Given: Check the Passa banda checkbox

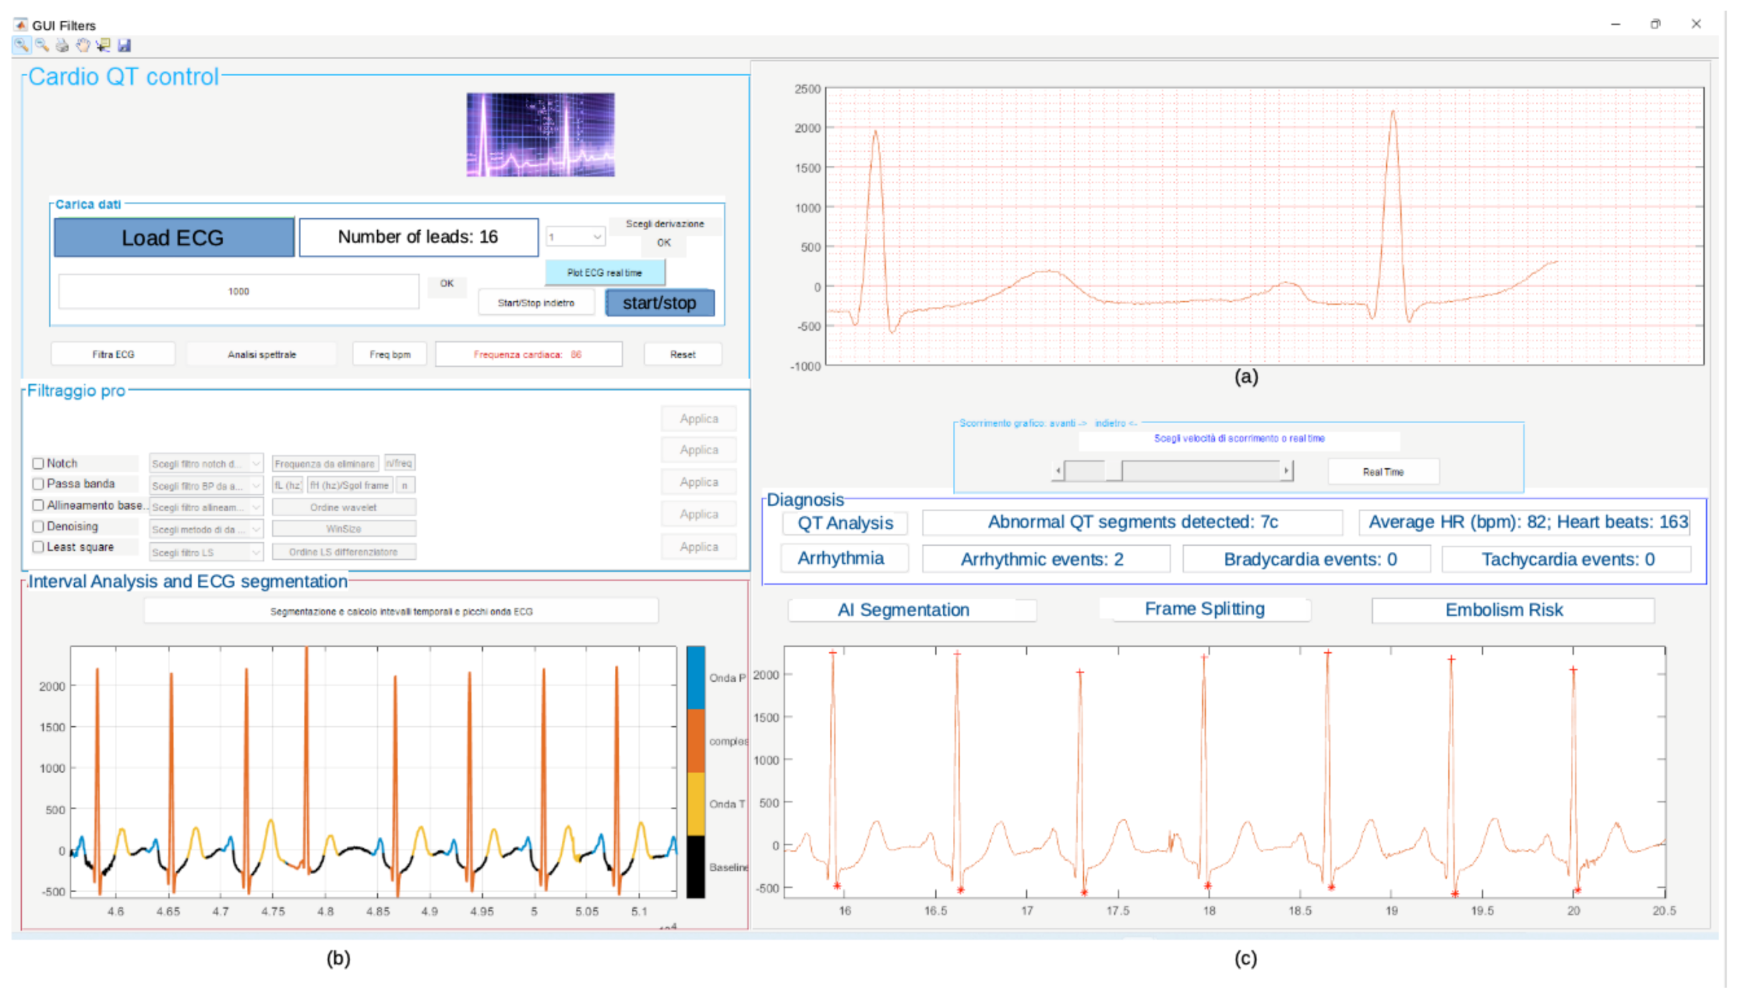Looking at the screenshot, I should (39, 484).
